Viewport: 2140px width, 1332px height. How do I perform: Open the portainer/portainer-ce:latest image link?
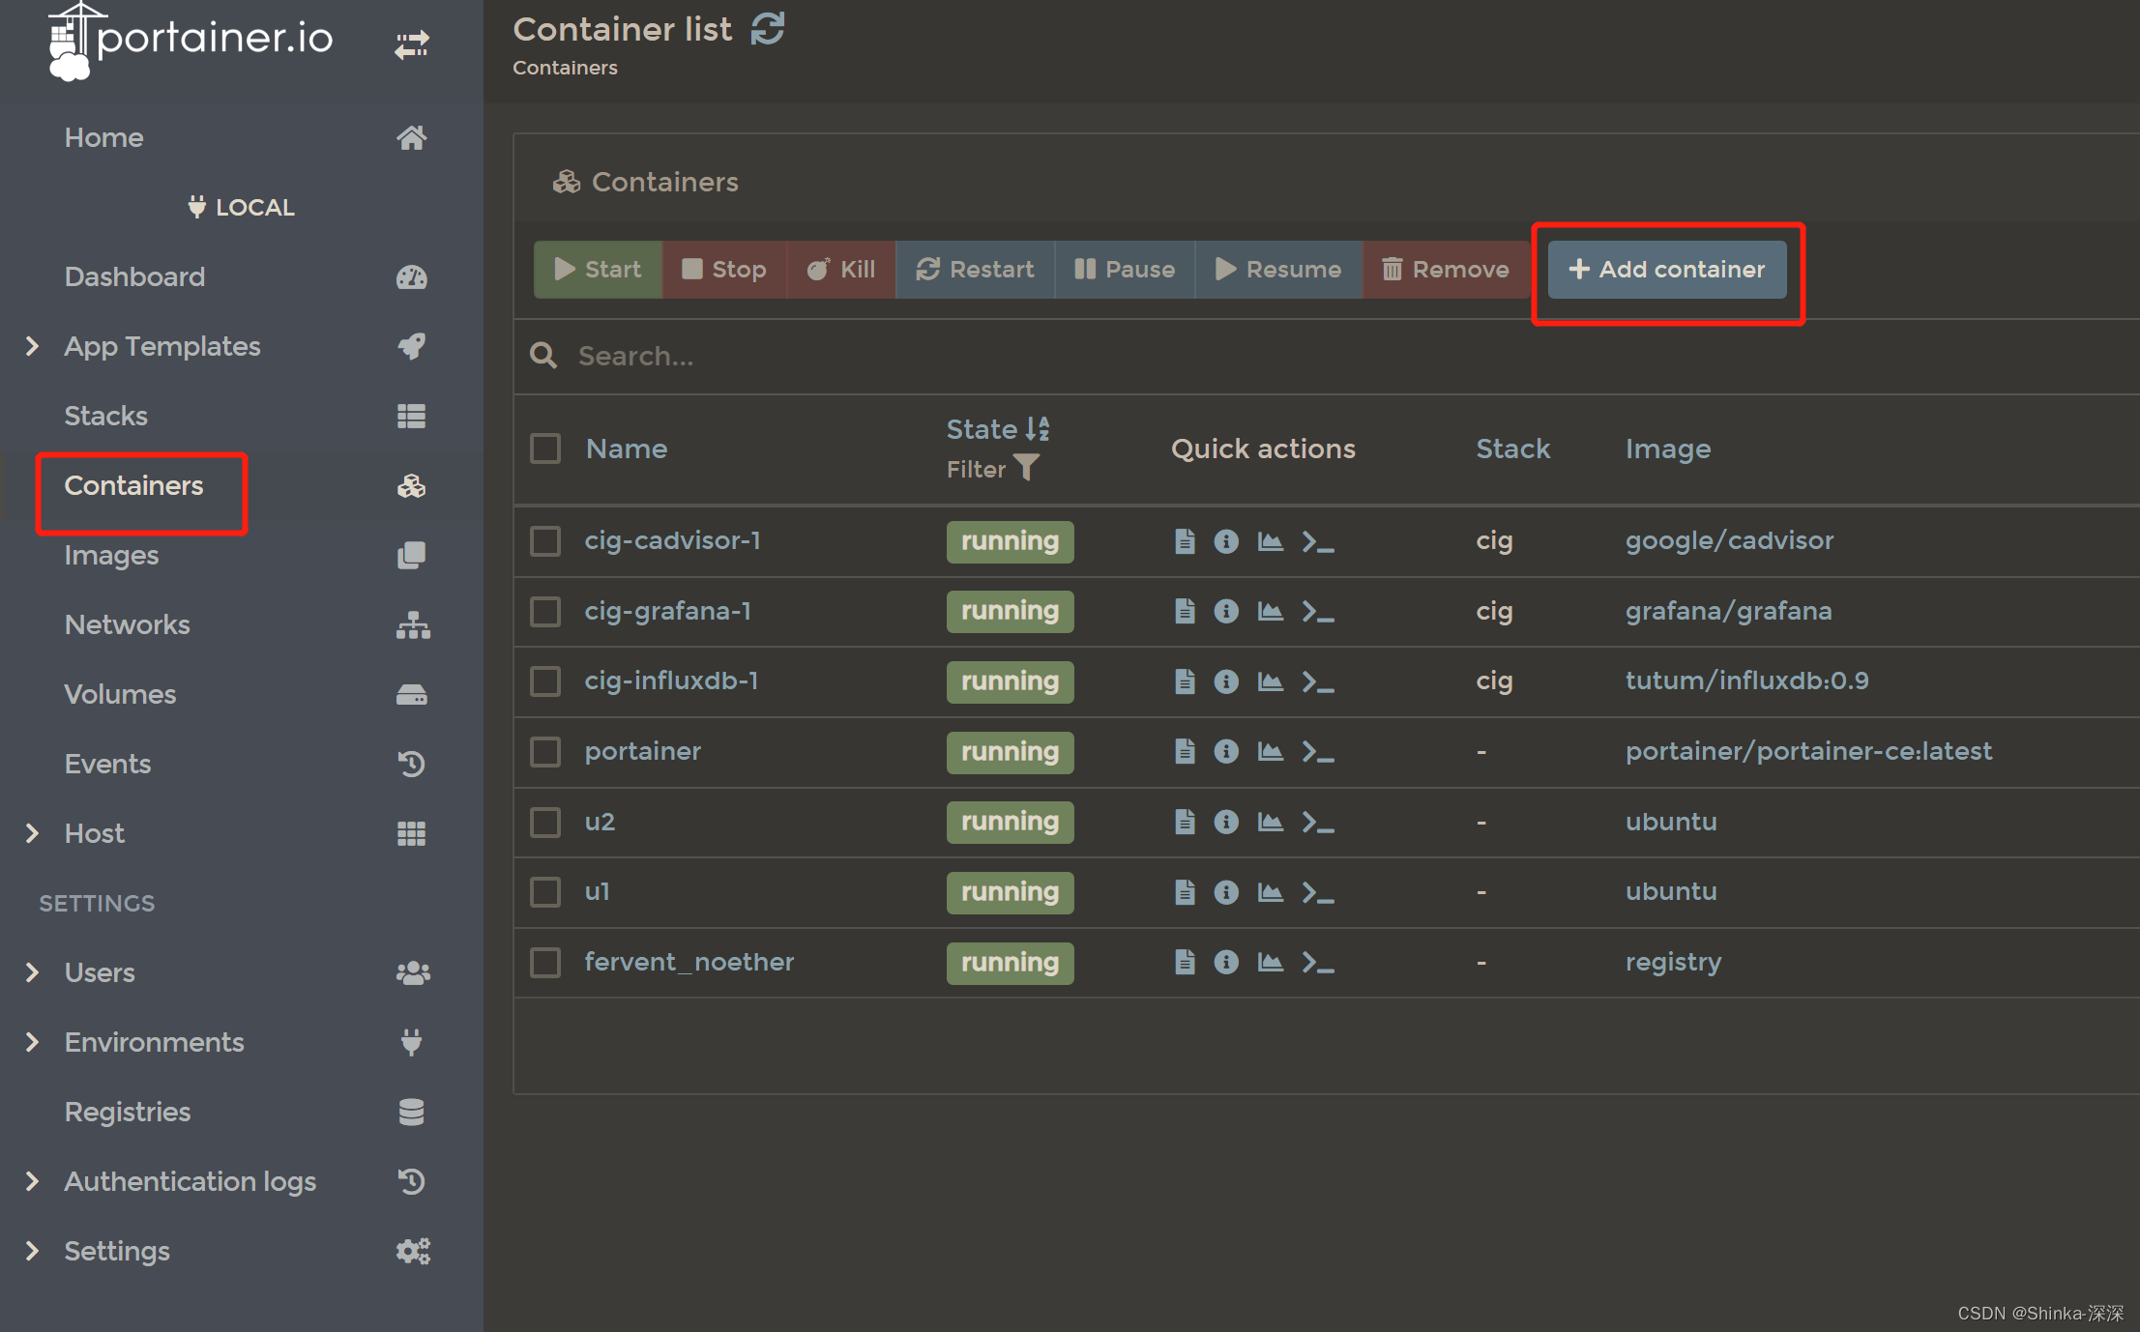1808,751
